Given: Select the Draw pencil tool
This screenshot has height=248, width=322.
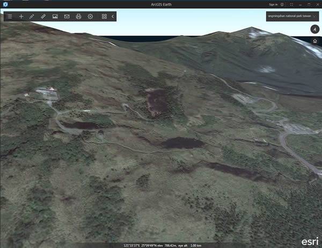Looking at the screenshot, I should click(x=32, y=17).
